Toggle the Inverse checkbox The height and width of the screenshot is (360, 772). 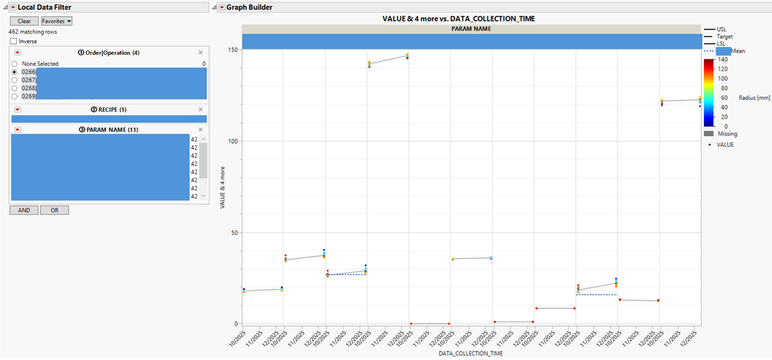13,42
